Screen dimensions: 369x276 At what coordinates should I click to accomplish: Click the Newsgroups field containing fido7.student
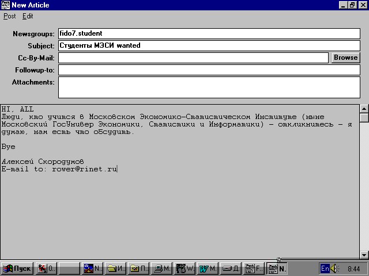point(209,33)
